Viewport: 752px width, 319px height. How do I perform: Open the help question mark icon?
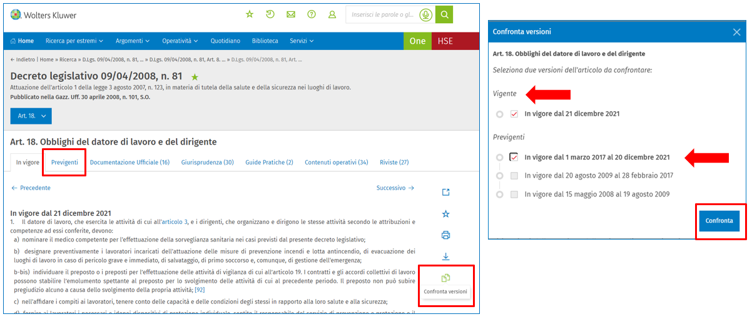coord(312,14)
